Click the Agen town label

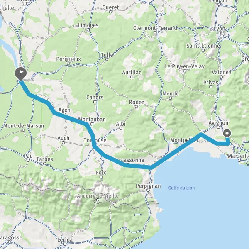click(x=64, y=110)
